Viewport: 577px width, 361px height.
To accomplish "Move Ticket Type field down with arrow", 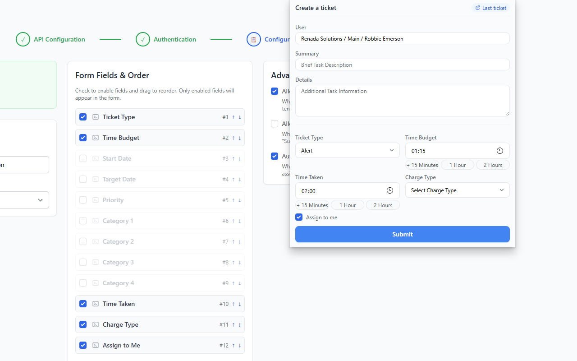I will (x=239, y=117).
